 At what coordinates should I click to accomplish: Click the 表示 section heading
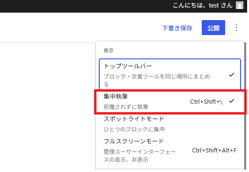[109, 50]
